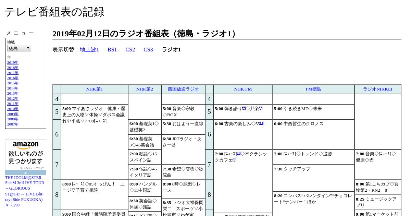Screen dimensions: 411x216
Task: Open the 2013年 year link
Action: (x=13, y=93)
